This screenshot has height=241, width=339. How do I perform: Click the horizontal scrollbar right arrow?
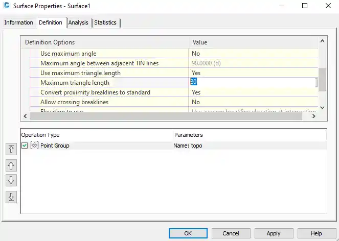(314, 116)
